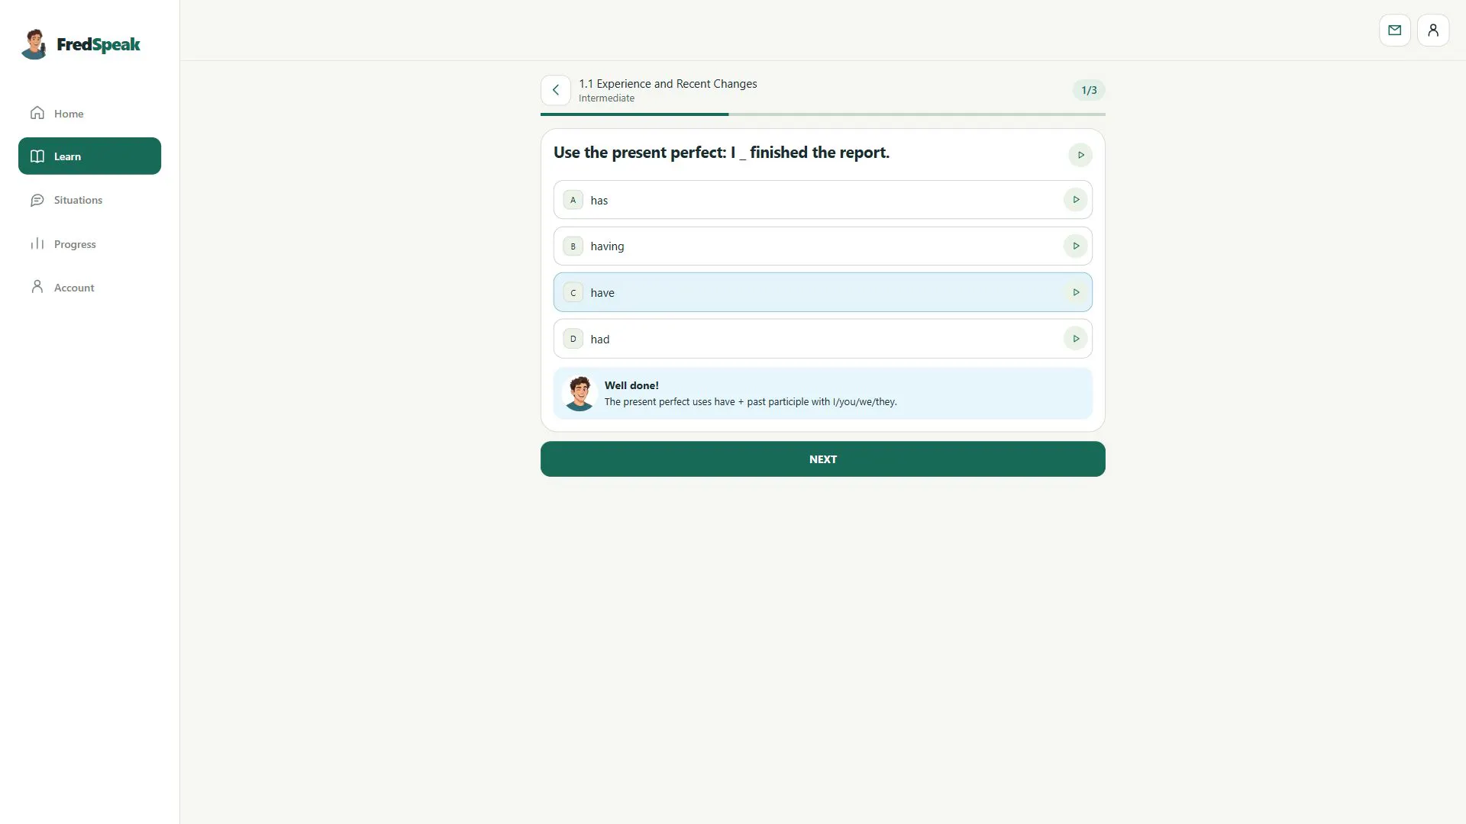Click the Learn book icon
The image size is (1466, 824).
click(x=37, y=156)
